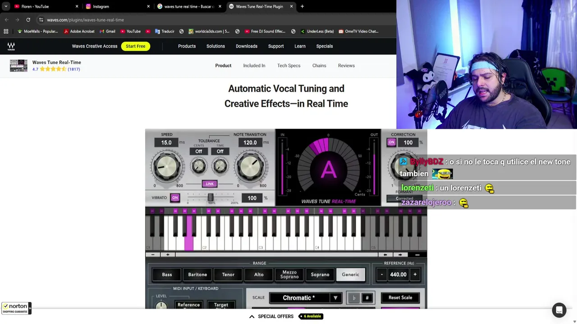Select the Tenor range
The width and height of the screenshot is (577, 324).
coord(228,274)
